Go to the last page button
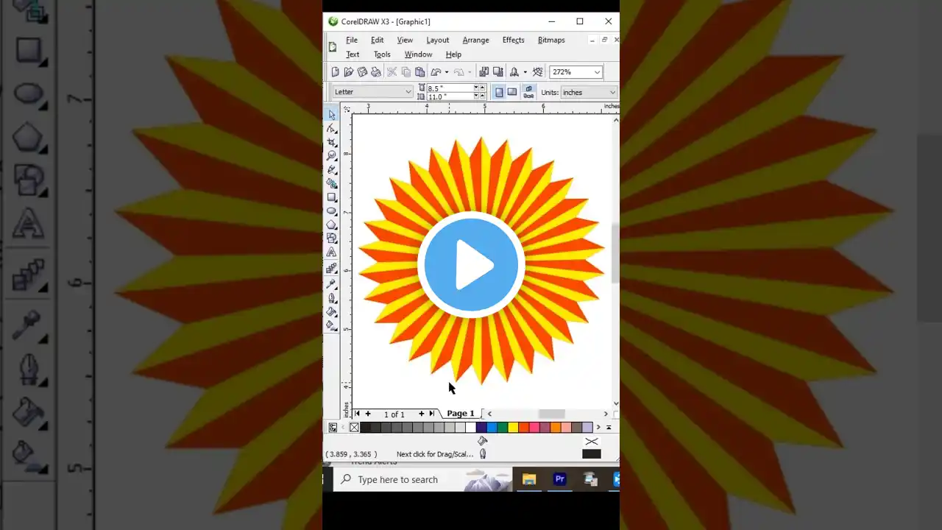Screen dimensions: 942x530 pyautogui.click(x=431, y=414)
